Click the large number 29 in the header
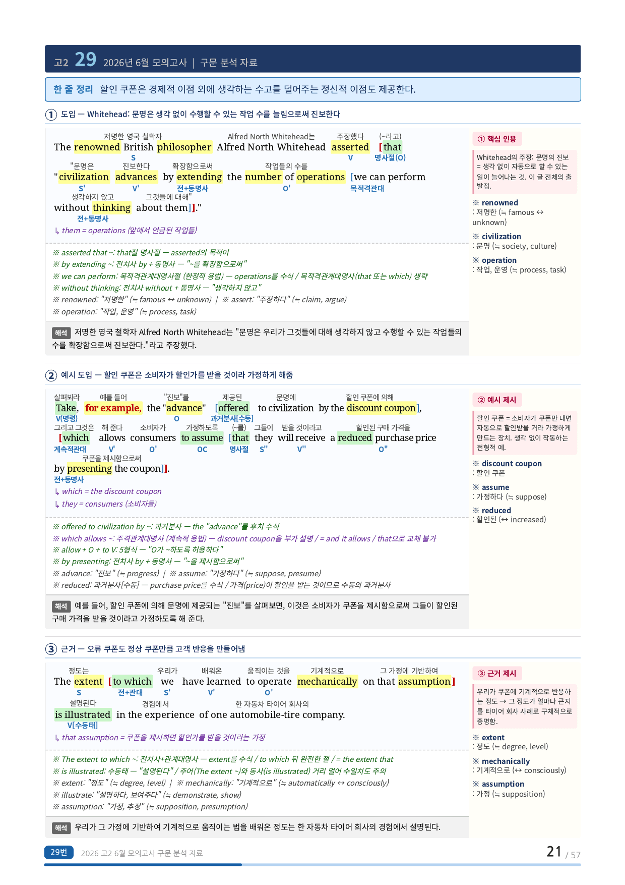Screen dimensions: 625x885 [85, 60]
